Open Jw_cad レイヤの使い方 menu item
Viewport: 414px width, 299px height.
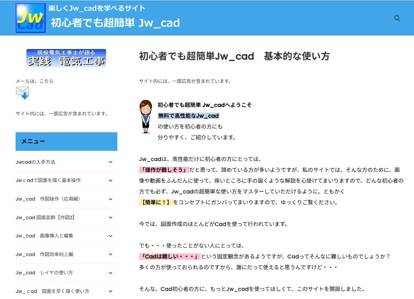tap(44, 273)
